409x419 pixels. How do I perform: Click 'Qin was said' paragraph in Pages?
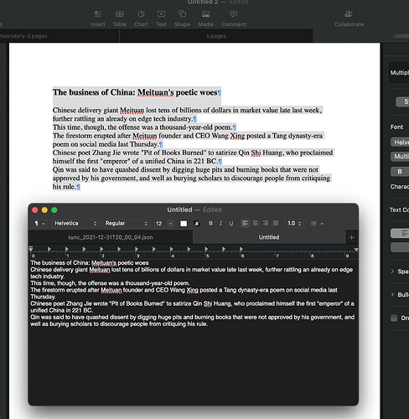191,178
